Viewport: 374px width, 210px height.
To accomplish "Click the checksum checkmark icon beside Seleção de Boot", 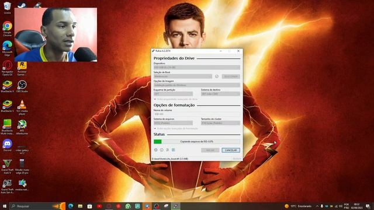I will tap(217, 76).
